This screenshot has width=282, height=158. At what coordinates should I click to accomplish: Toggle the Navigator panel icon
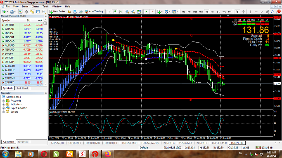coord(32,12)
